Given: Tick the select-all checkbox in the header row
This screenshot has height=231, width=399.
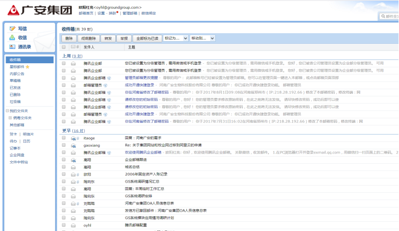Looking at the screenshot, I should tap(64, 47).
